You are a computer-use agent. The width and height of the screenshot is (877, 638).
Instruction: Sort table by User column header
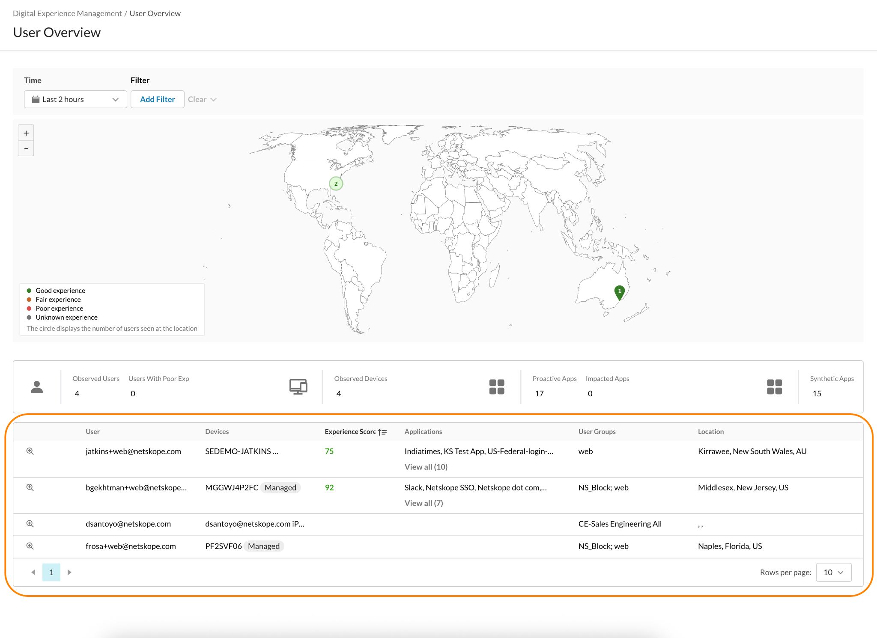pos(92,432)
